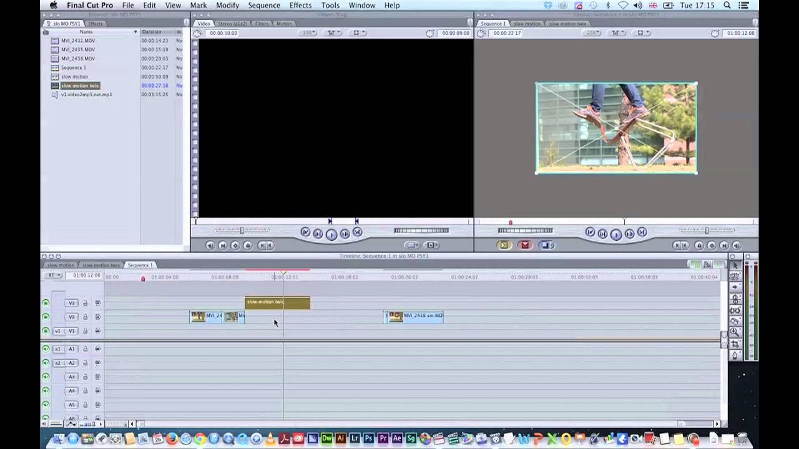Viewport: 799px width, 449px height.
Task: Toggle visibility of track V1
Action: pyautogui.click(x=46, y=331)
